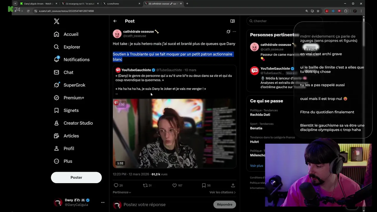Open the Explorer search page

(67, 47)
